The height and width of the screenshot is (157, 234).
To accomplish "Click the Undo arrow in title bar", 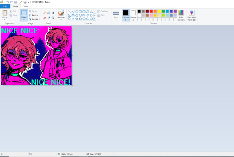I will (7, 2).
